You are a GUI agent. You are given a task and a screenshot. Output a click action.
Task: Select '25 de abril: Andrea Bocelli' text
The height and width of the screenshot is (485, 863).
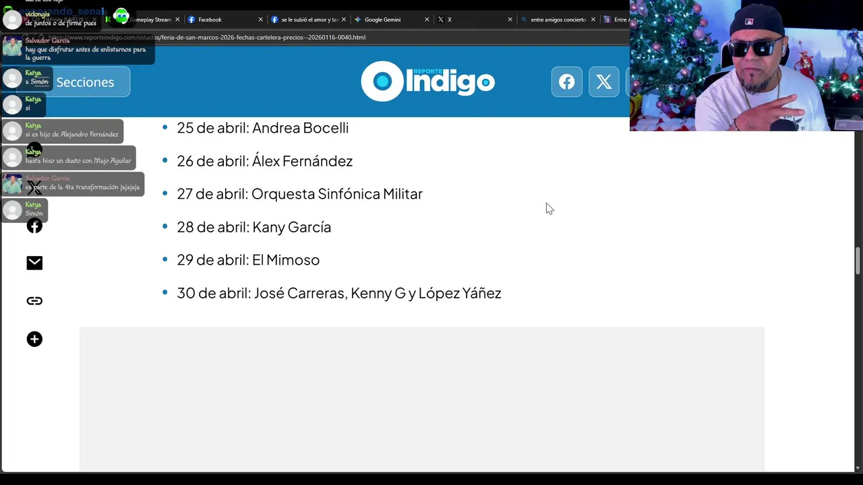(x=262, y=128)
